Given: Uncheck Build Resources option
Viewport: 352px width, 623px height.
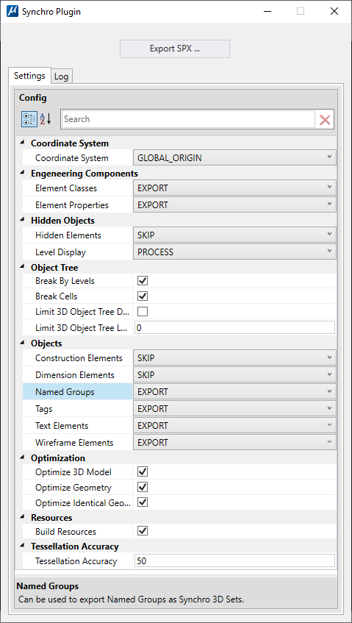Looking at the screenshot, I should tap(143, 531).
